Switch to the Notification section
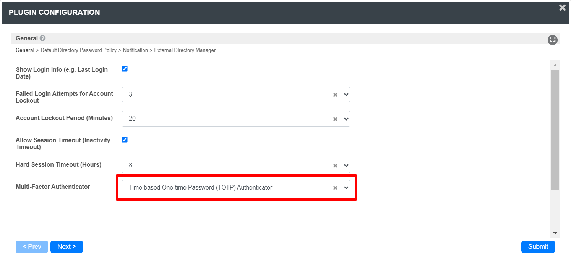571x272 pixels. (x=135, y=50)
